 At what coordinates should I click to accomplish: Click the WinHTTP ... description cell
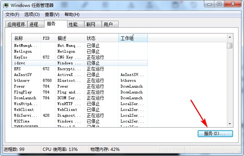click(69, 104)
